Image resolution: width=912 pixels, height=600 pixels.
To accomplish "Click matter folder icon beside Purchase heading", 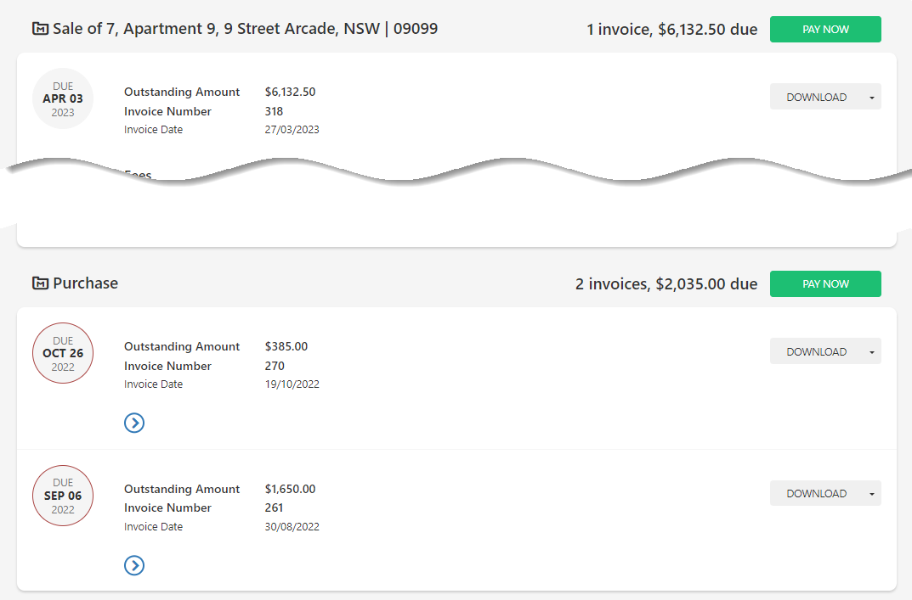I will point(40,283).
